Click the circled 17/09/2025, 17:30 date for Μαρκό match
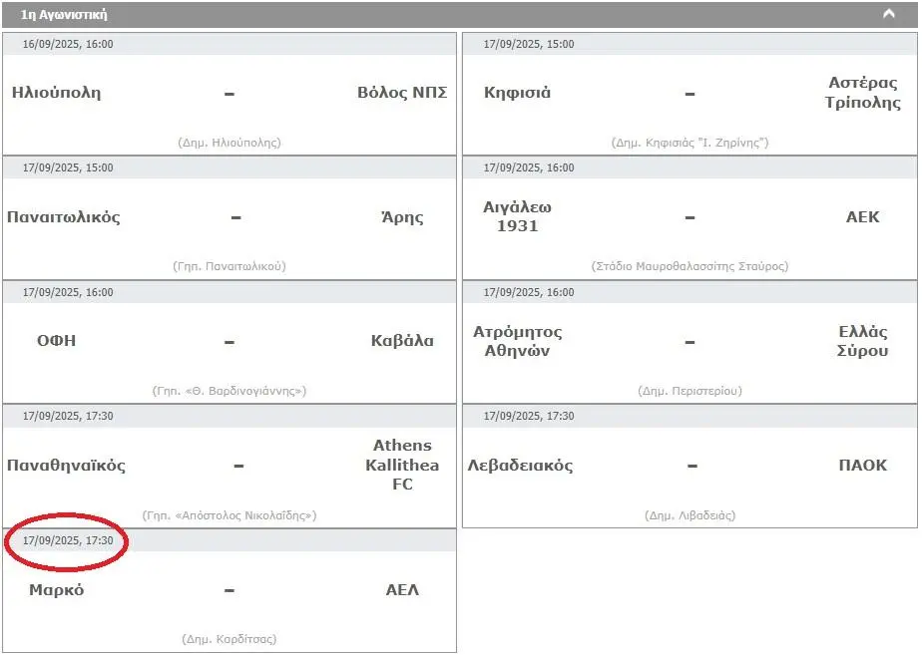Image resolution: width=922 pixels, height=655 pixels. point(68,540)
